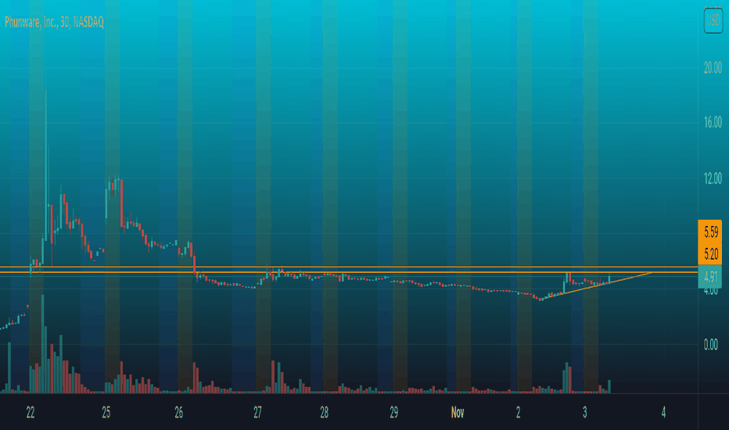Image resolution: width=729 pixels, height=430 pixels.
Task: Click the USD currency button
Action: click(x=713, y=21)
